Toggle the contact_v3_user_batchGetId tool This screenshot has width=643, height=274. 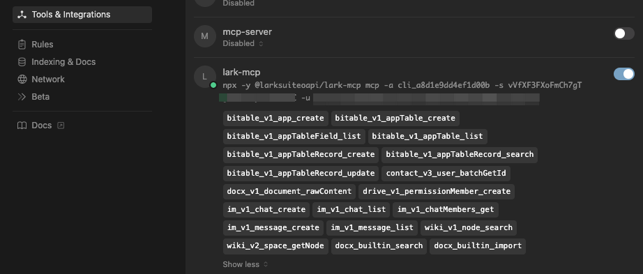click(446, 173)
